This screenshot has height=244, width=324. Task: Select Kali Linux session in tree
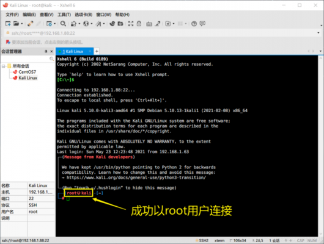(x=28, y=78)
